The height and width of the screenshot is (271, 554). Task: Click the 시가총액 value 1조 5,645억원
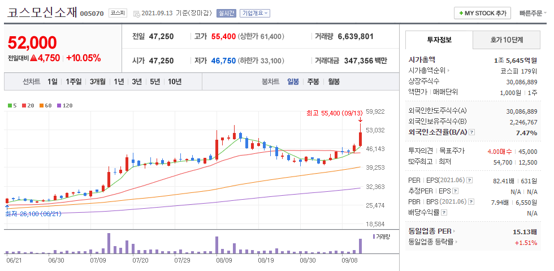pos(516,60)
